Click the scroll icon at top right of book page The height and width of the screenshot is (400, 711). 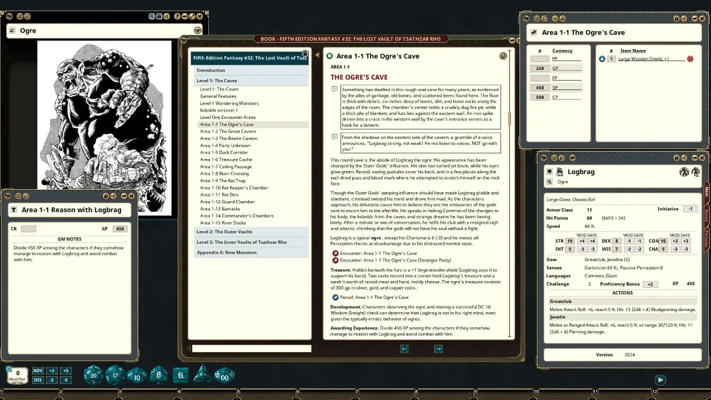(x=503, y=56)
